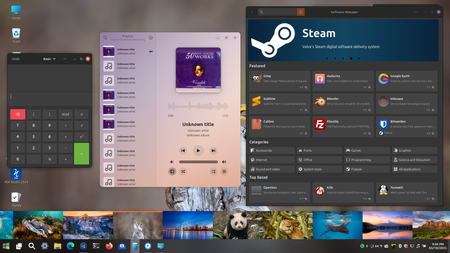Open the calculator's three-dot menu
Image resolution: width=450 pixels, height=253 pixels.
pos(65,59)
